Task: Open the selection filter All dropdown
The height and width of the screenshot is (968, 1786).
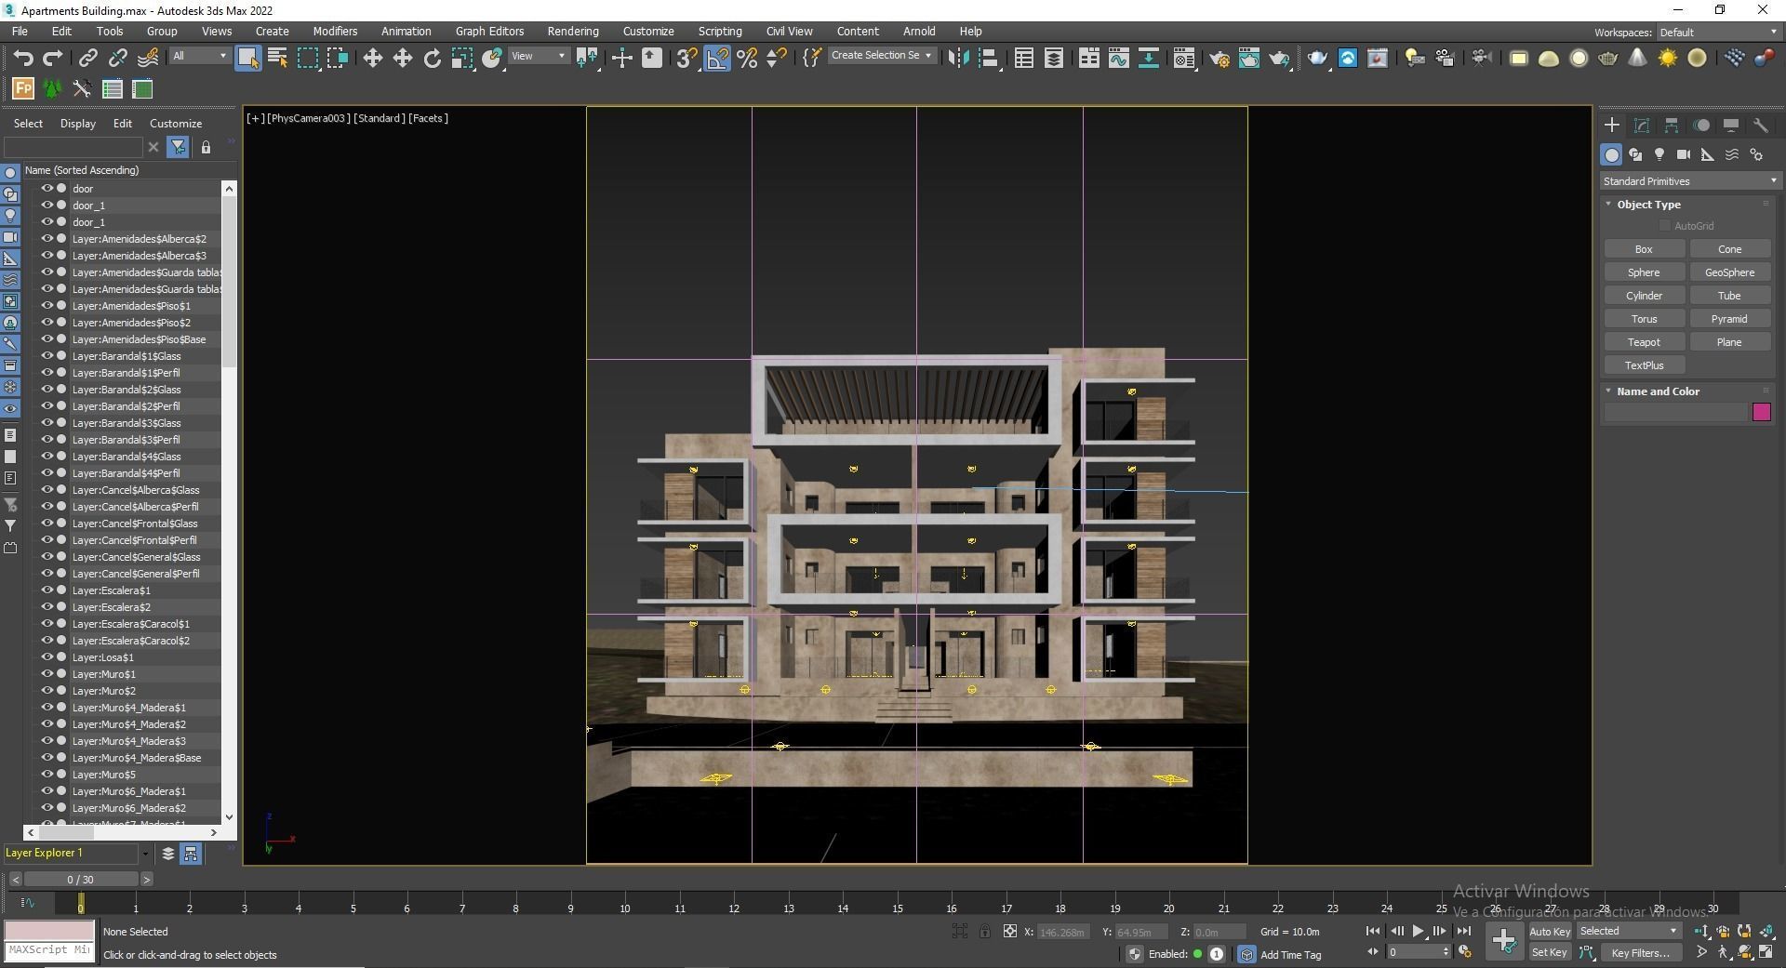Action: point(199,56)
